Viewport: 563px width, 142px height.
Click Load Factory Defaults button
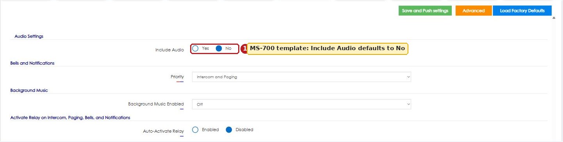522,11
